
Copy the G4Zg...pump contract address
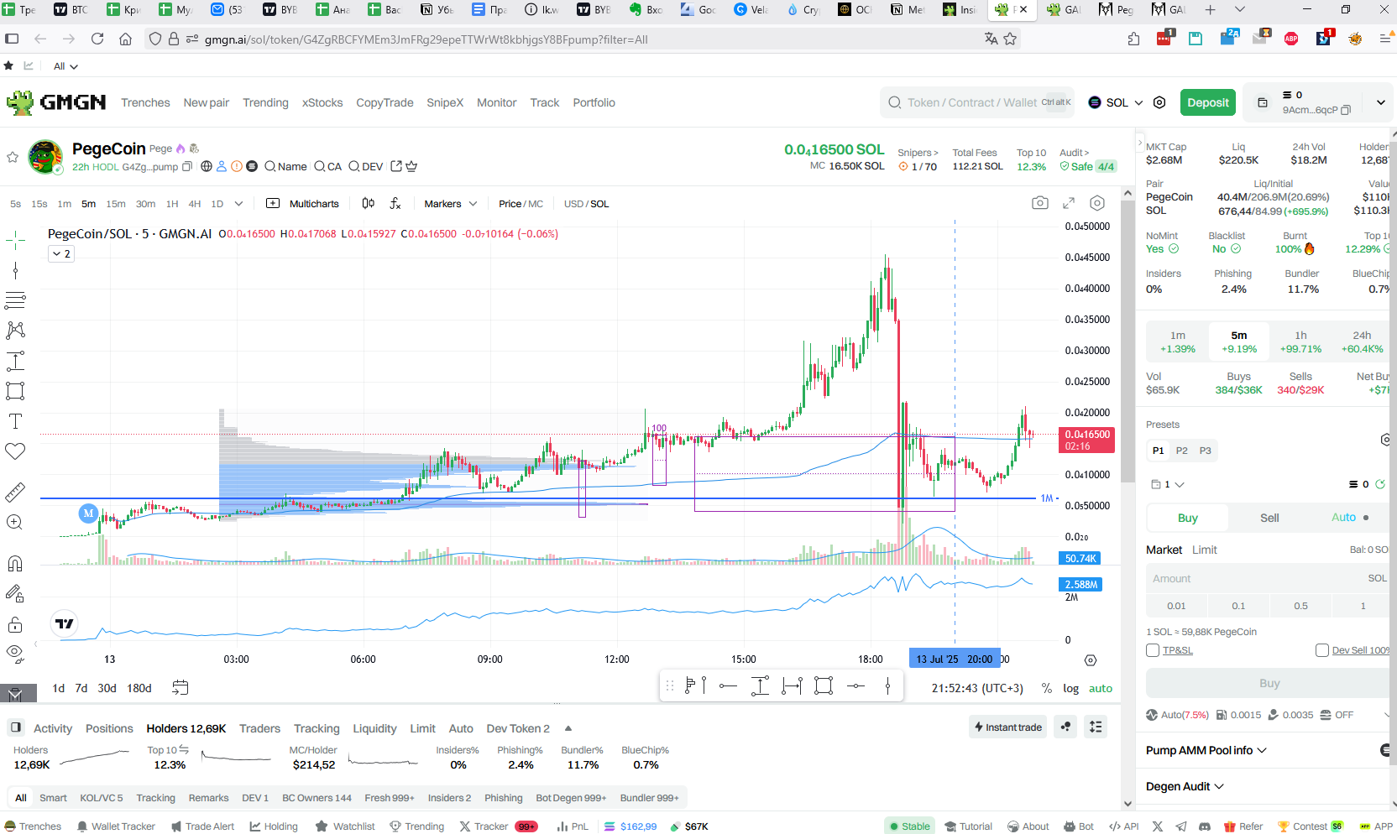187,166
